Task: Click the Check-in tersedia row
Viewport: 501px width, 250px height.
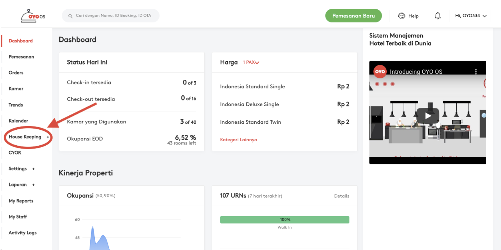Action: click(131, 82)
